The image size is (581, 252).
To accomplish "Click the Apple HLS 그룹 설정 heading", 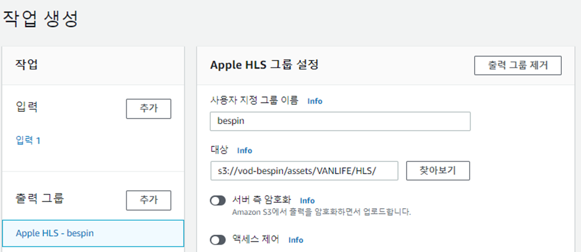I will click(x=264, y=65).
